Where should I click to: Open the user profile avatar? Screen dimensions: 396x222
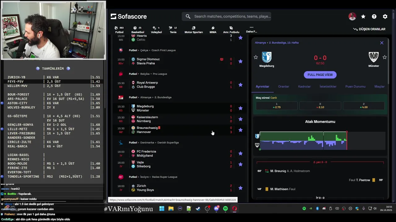click(352, 17)
